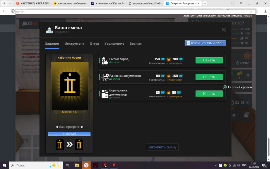Open the "Фракционный план" button
Viewport: 270px width, 169px height.
(x=205, y=43)
